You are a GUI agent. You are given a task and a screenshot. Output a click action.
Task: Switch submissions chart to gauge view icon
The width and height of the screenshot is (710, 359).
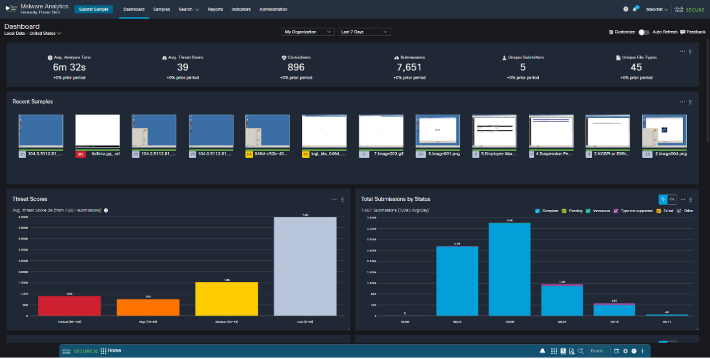672,199
